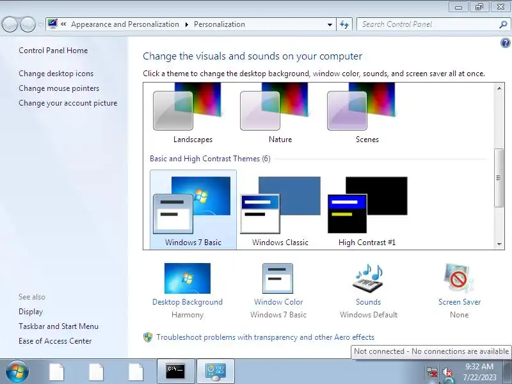Click the Back navigation arrow button
Image resolution: width=512 pixels, height=384 pixels.
point(10,24)
